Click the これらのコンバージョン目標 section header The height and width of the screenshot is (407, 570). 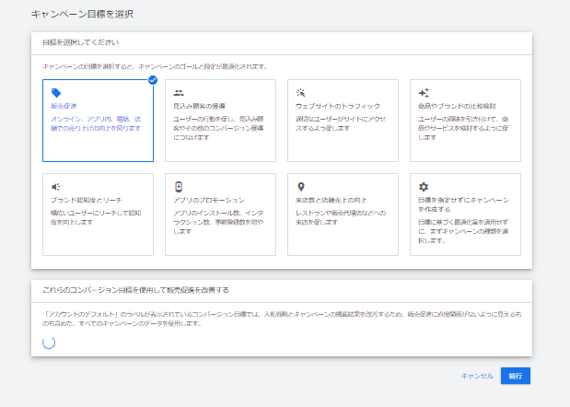(135, 290)
